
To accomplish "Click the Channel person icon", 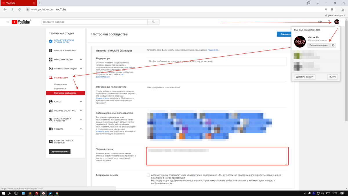I will tap(51, 102).
